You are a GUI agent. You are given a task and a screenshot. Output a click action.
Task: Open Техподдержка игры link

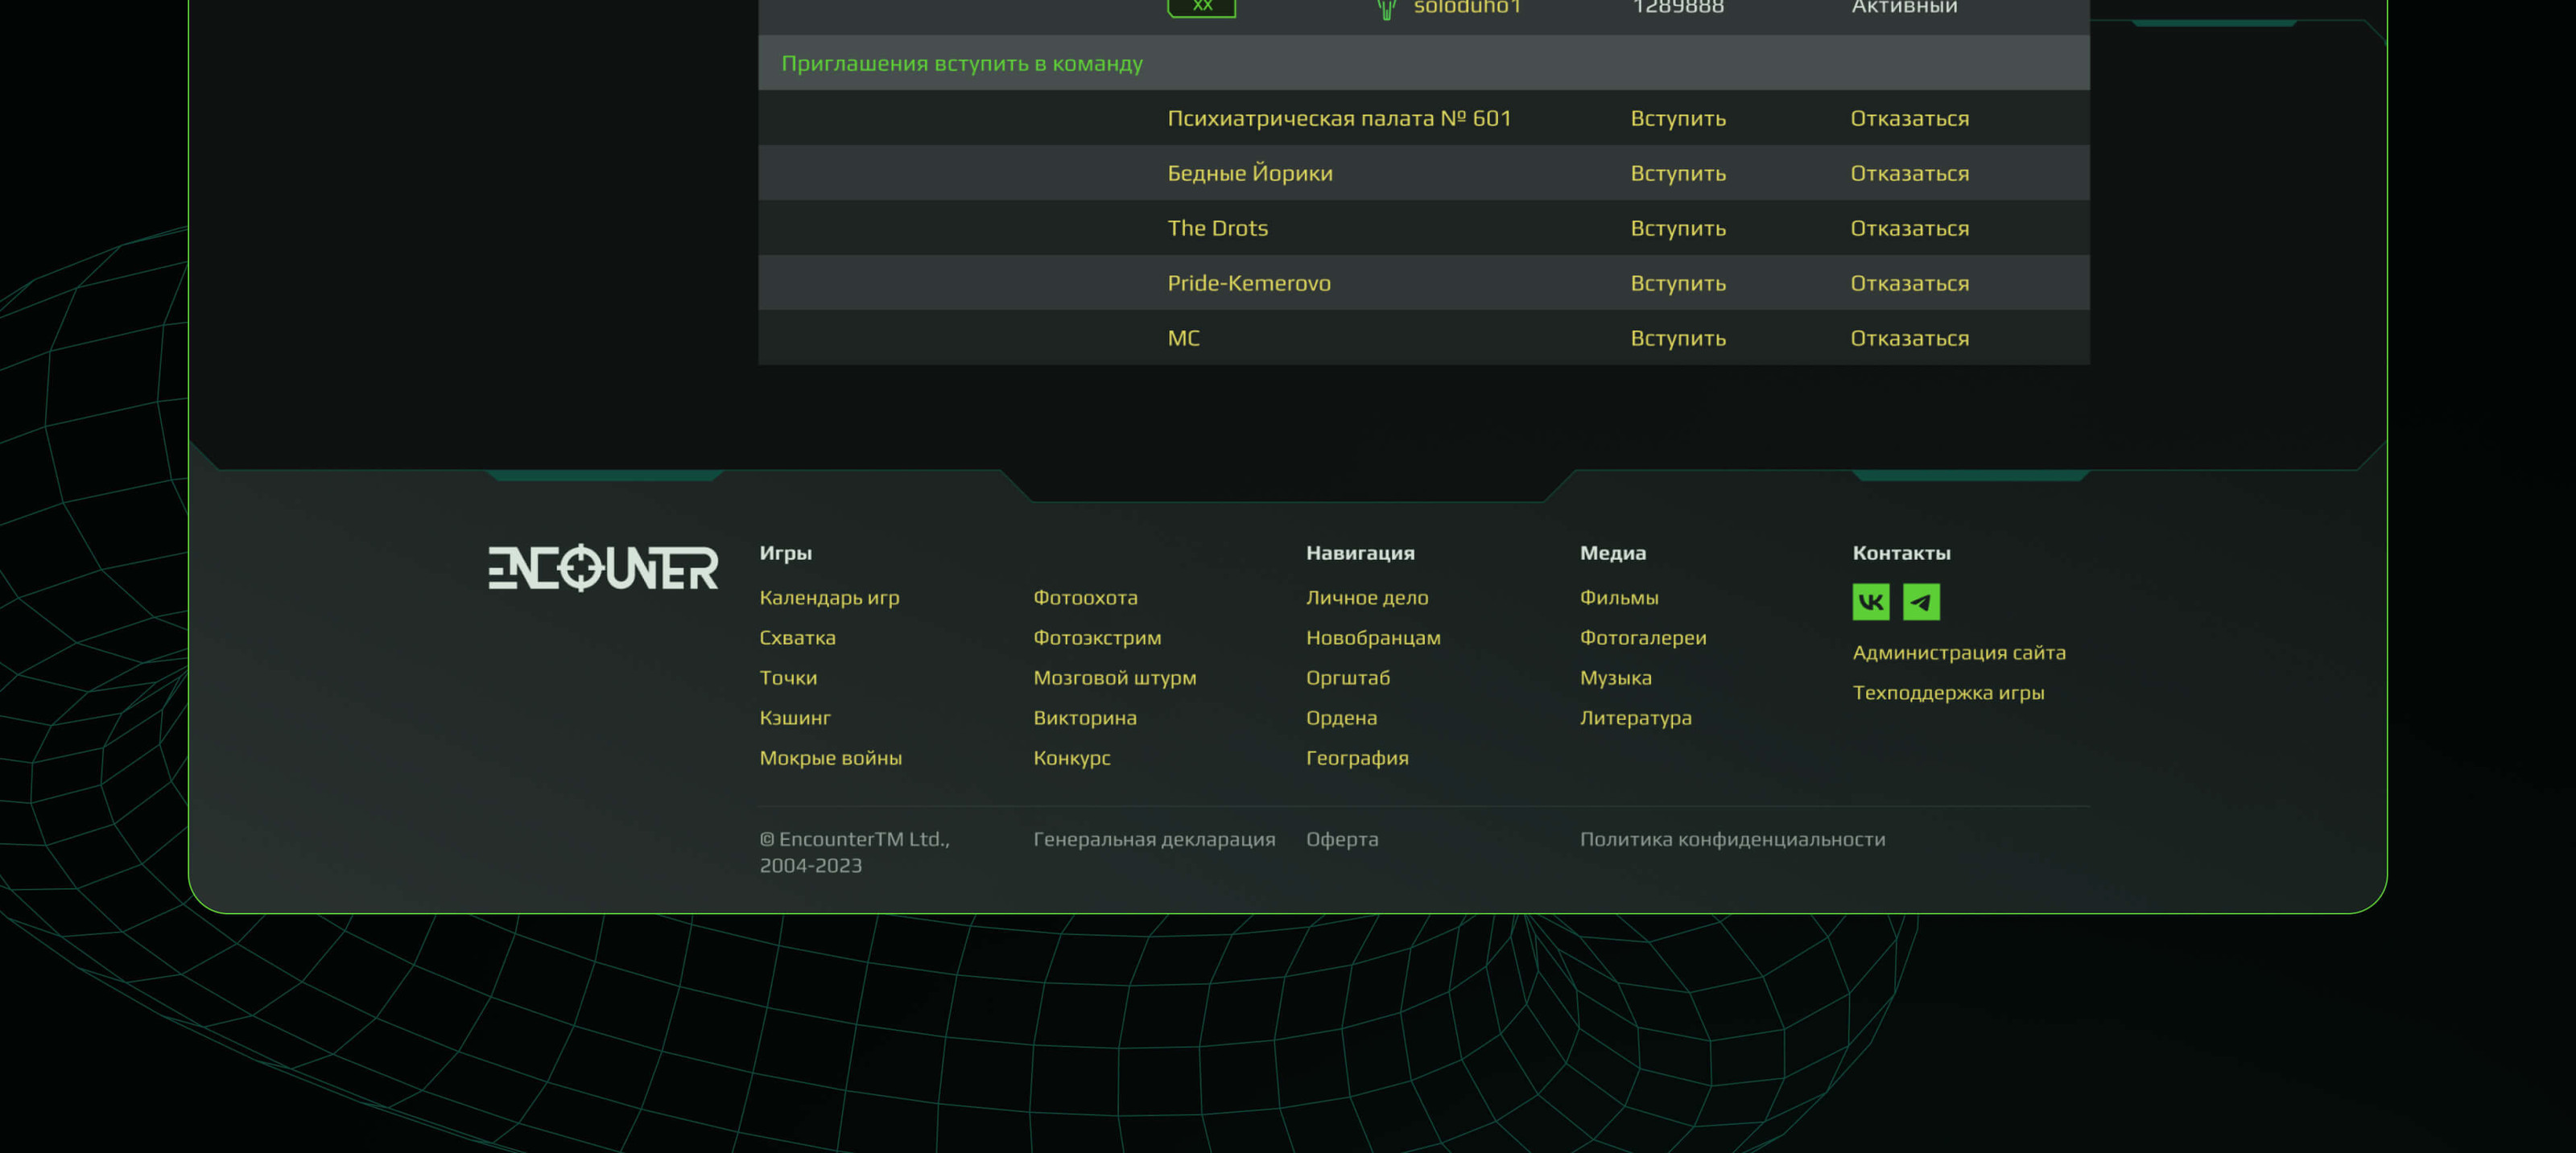click(x=1947, y=693)
